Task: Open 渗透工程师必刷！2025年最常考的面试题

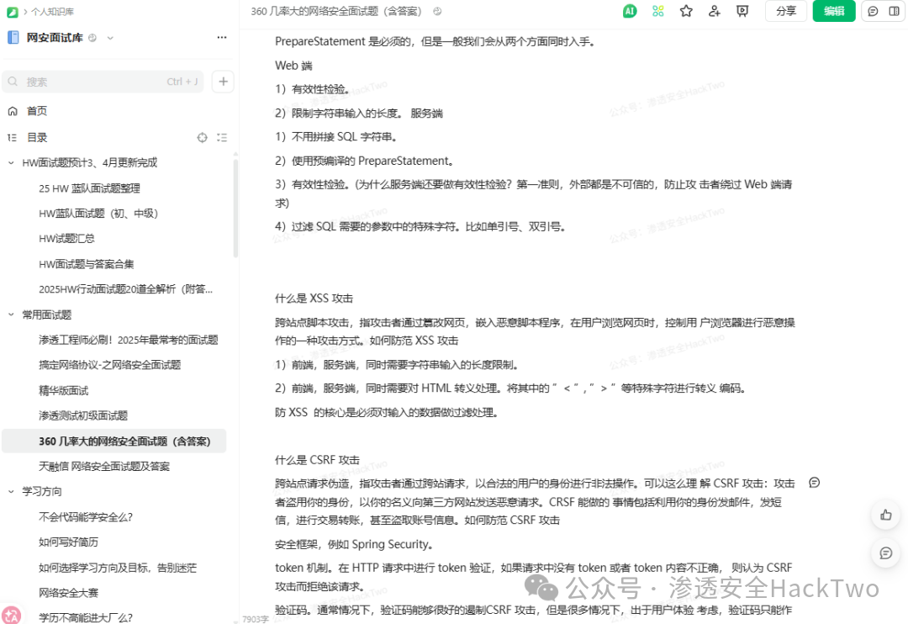Action: [x=129, y=340]
